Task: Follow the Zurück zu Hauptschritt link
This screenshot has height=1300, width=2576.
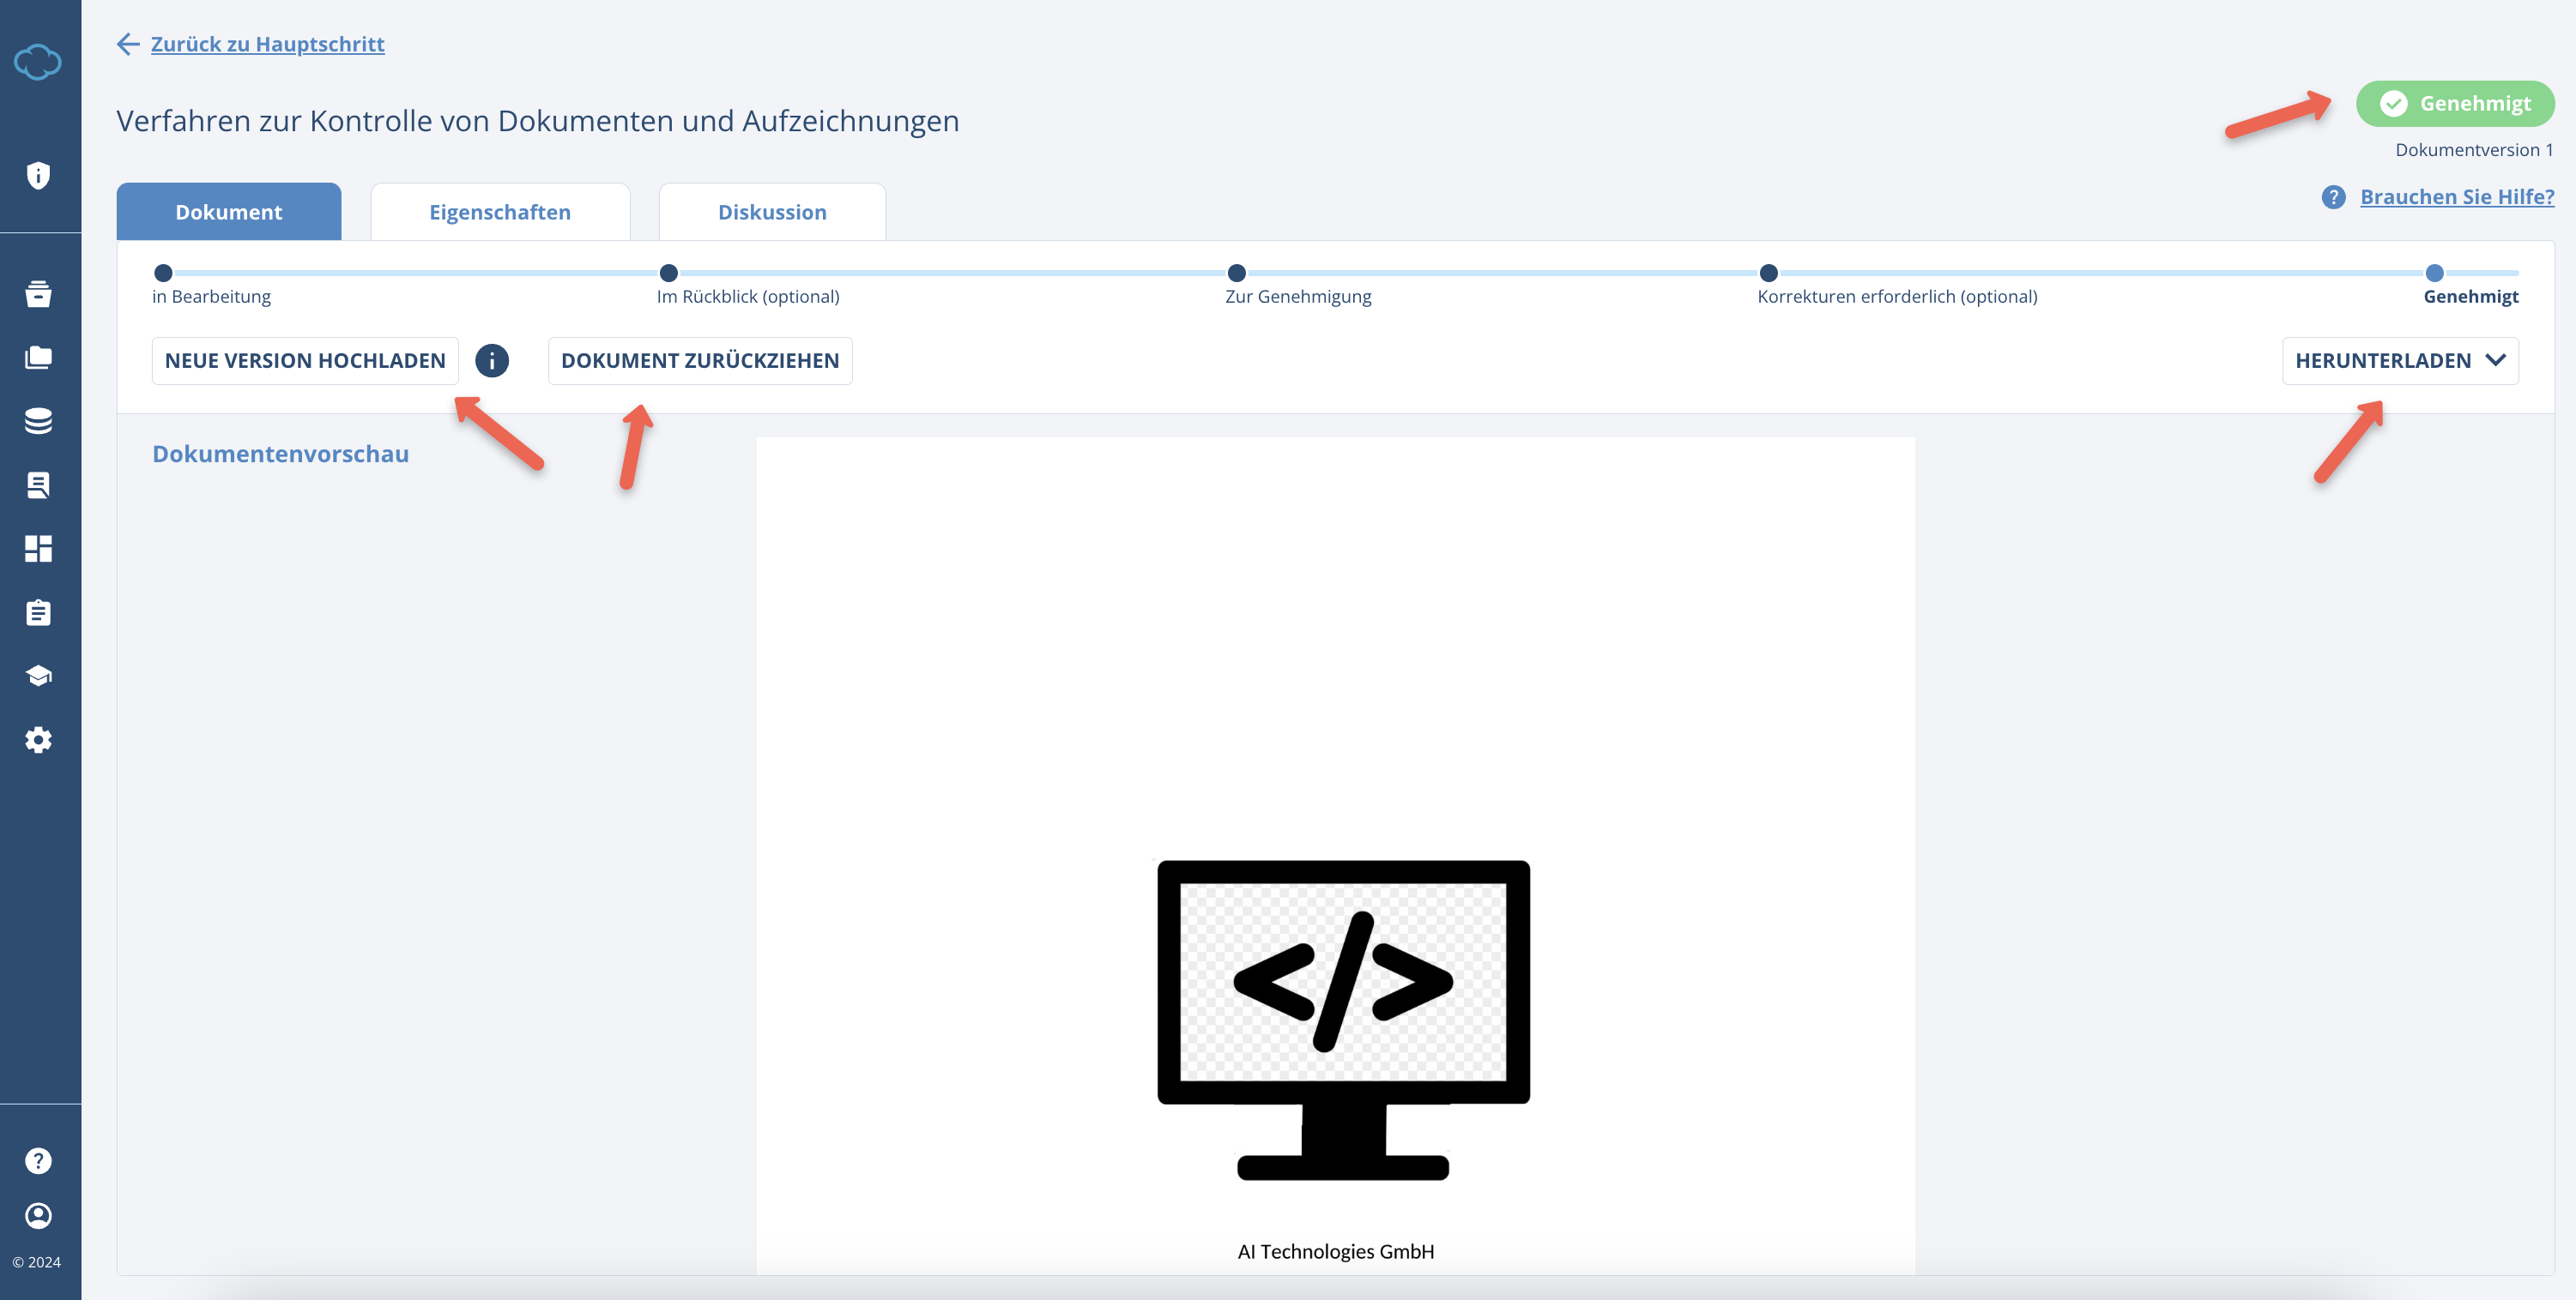Action: click(267, 44)
